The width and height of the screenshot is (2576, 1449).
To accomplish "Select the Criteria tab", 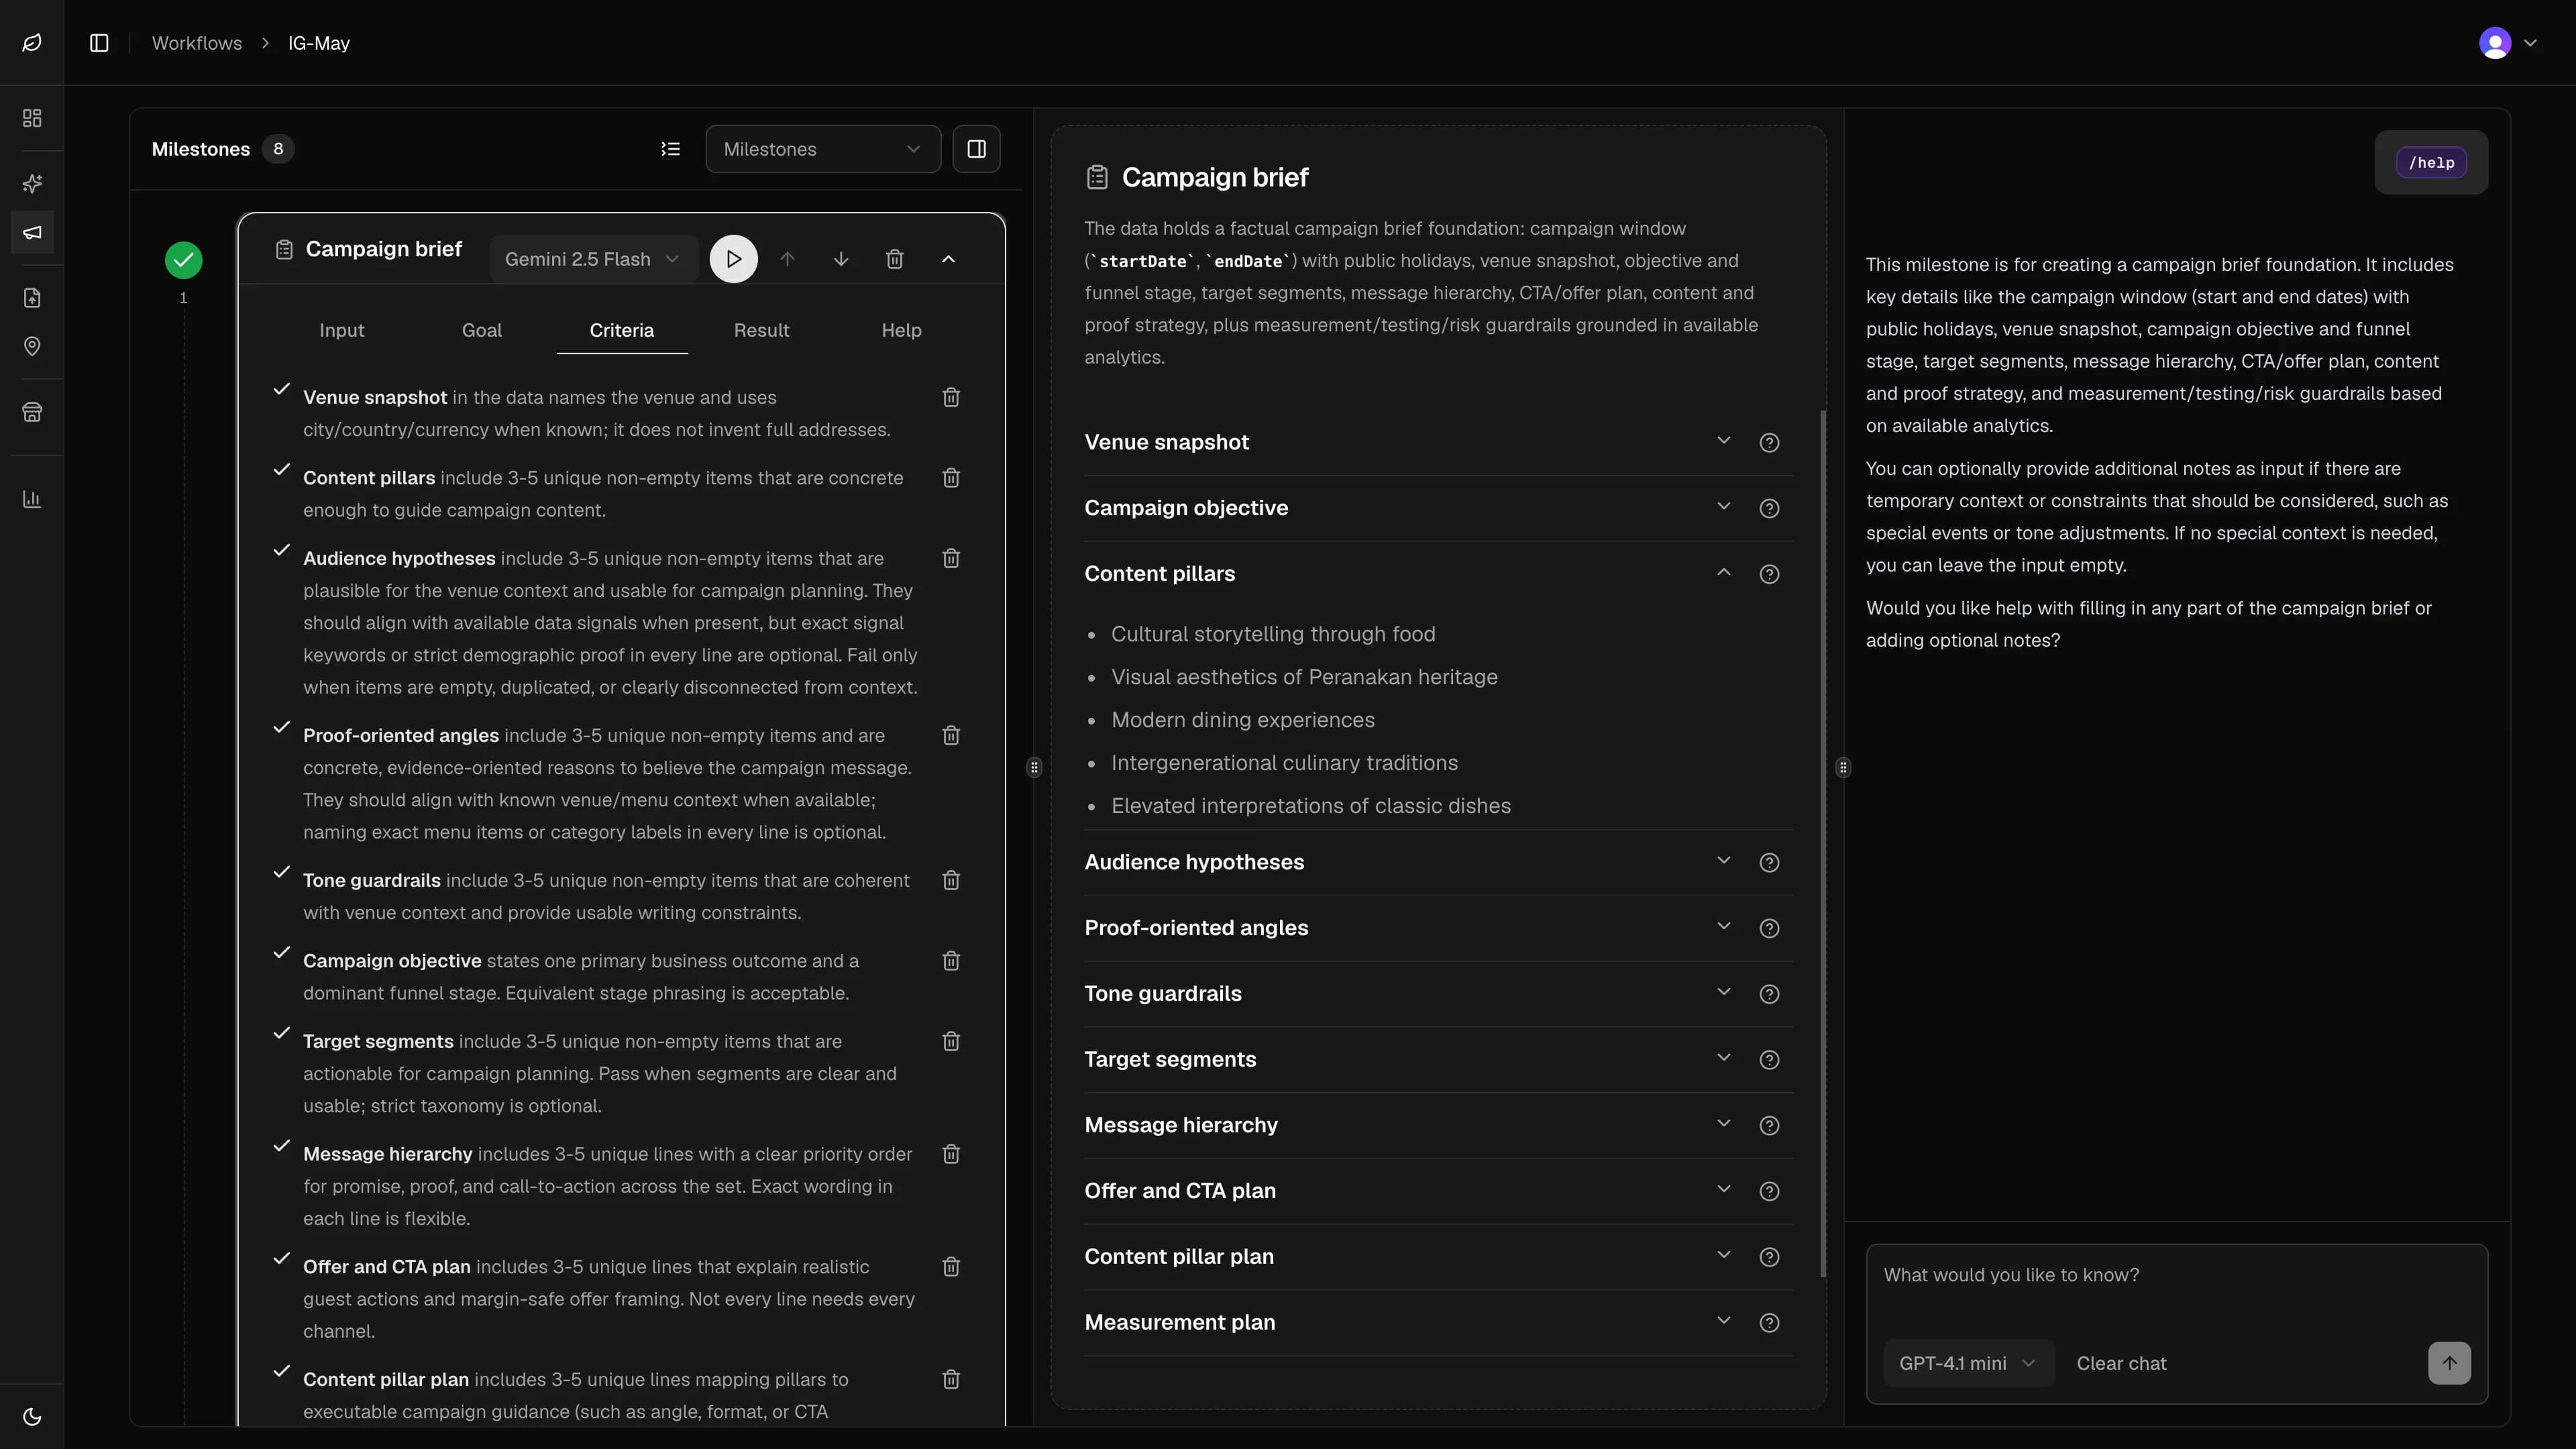I will coord(622,330).
